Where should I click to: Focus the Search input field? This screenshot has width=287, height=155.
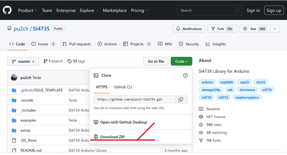(x=210, y=10)
